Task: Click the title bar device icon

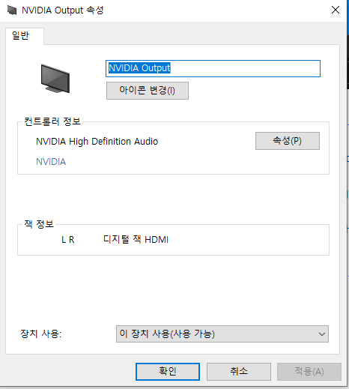Action: coord(12,10)
